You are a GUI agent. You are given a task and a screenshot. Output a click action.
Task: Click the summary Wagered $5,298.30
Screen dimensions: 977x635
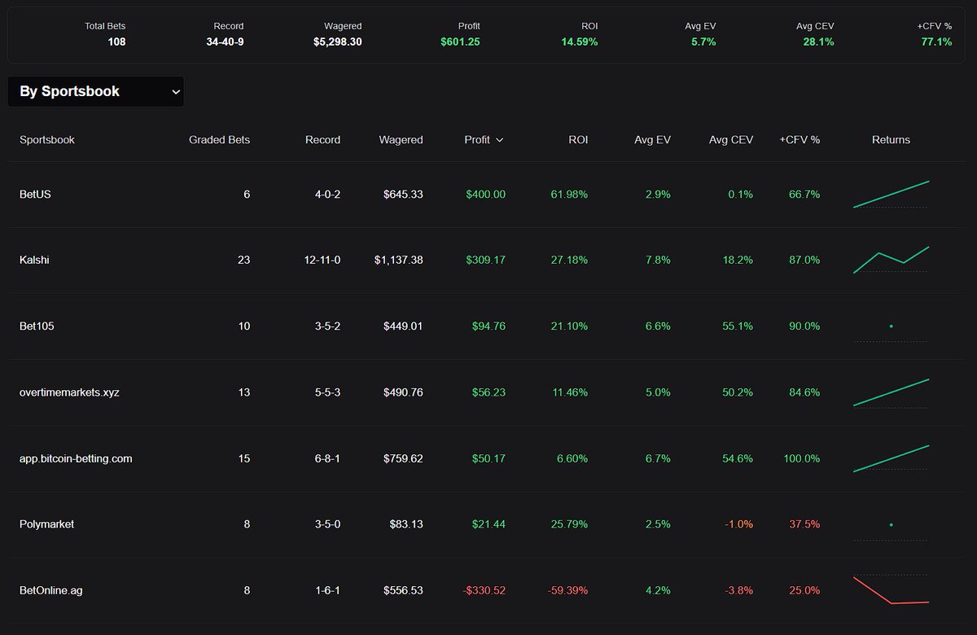(x=338, y=42)
